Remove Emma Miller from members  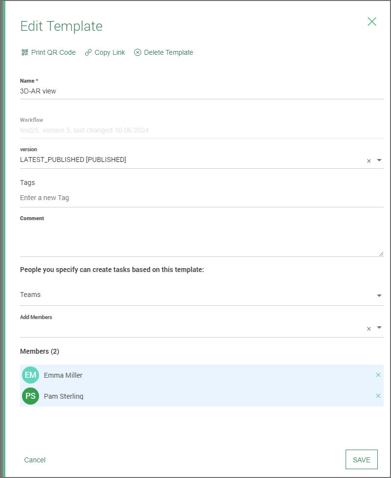pos(378,375)
